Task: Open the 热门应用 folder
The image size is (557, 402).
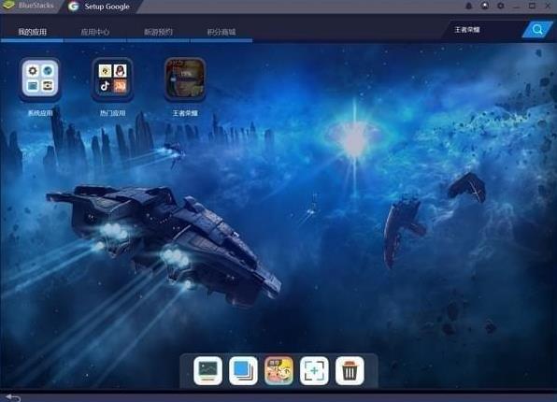Action: pyautogui.click(x=112, y=79)
